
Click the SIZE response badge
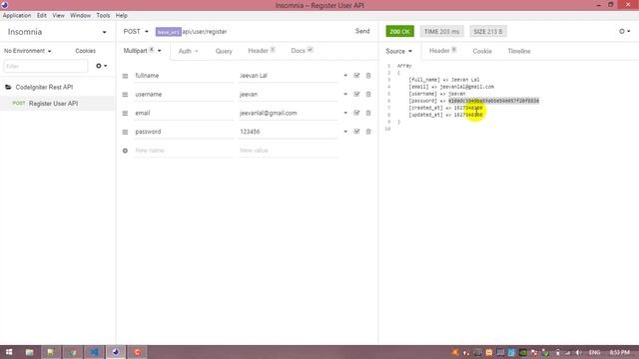click(488, 31)
